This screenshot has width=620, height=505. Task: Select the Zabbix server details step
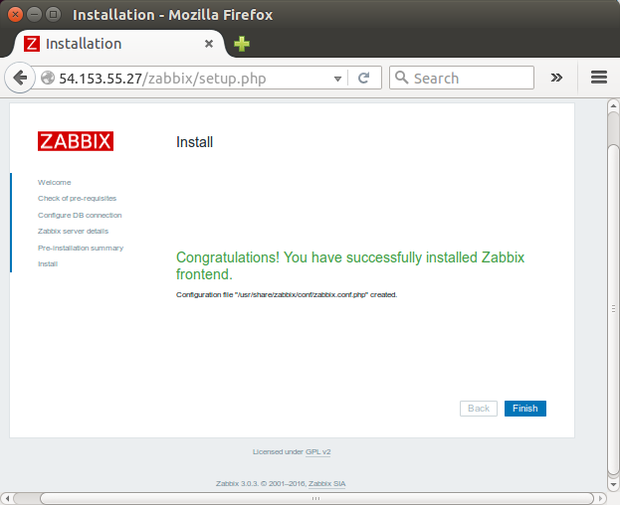coord(73,231)
